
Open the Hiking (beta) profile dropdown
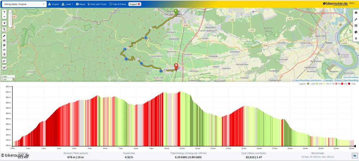23,4
